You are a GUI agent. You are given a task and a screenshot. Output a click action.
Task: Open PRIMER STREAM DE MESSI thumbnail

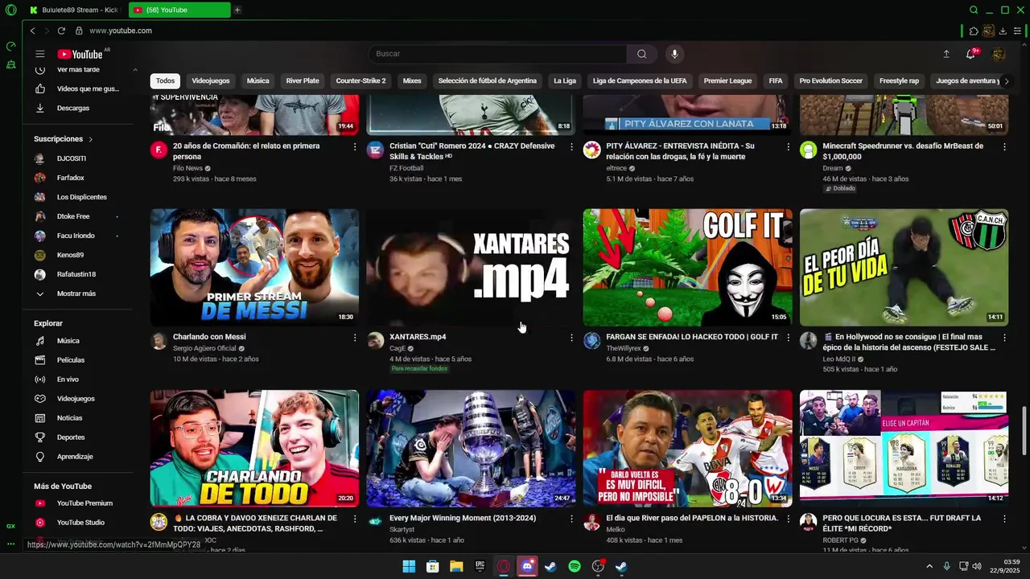(x=254, y=267)
